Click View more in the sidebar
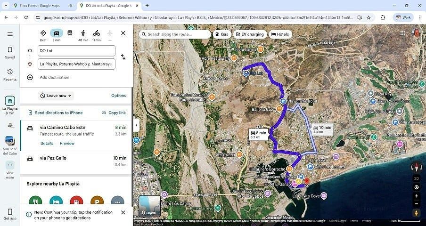The height and width of the screenshot is (226, 426). point(10,170)
